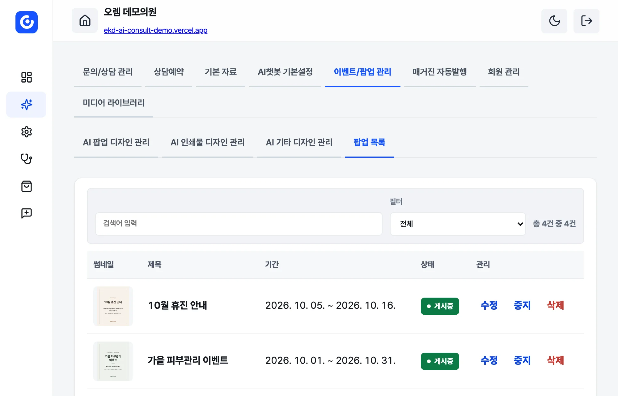Click period 2026. 10. 05. ~ 2026. 10. 16.
618x396 pixels.
[330, 305]
